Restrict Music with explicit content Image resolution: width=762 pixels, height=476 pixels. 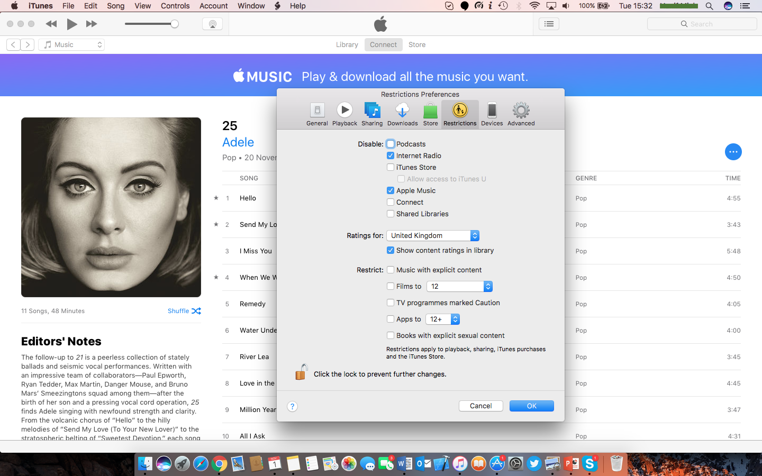(391, 270)
